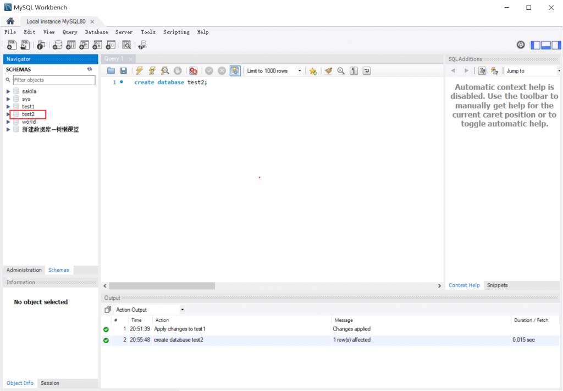
Task: Create a new function icon in main toolbar
Action: (111, 45)
